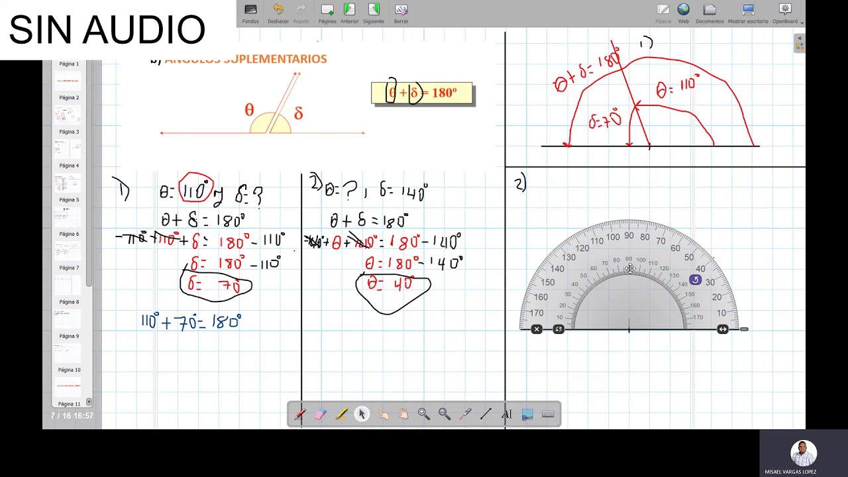Image resolution: width=848 pixels, height=477 pixels.
Task: Open the Documentos view
Action: click(710, 13)
